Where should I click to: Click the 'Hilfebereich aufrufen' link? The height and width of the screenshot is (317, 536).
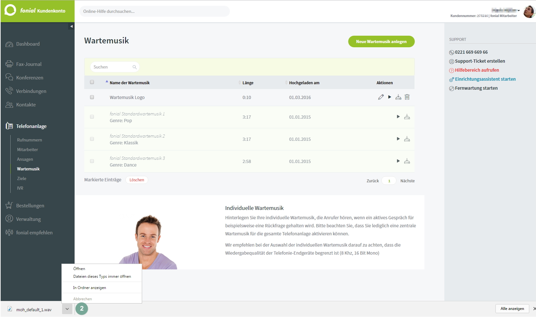coord(477,70)
